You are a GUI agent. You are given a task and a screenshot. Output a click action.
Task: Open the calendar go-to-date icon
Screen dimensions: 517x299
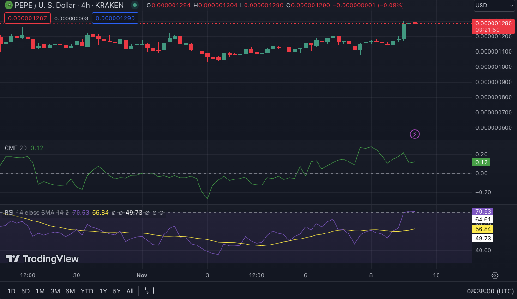click(x=150, y=290)
